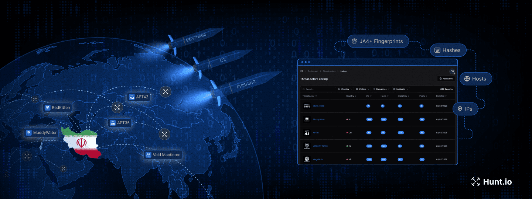Open the Victims filter dropdown
This screenshot has height=199, width=532.
(x=362, y=89)
